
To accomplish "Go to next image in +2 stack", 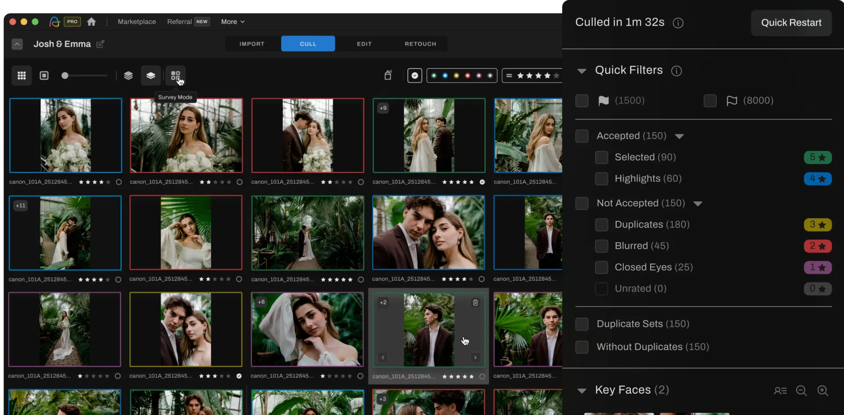I will point(475,357).
